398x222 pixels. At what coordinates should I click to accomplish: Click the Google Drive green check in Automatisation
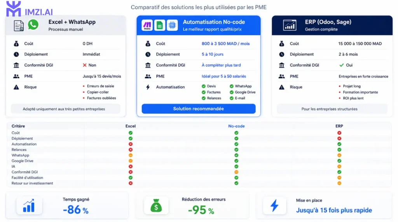tap(232, 92)
